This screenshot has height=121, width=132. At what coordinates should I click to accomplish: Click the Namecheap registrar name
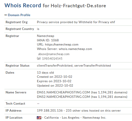tap(46, 36)
